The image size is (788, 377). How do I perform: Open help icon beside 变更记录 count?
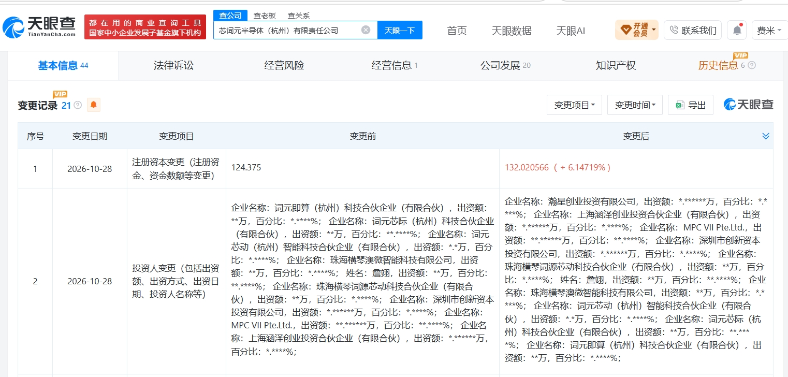[78, 105]
